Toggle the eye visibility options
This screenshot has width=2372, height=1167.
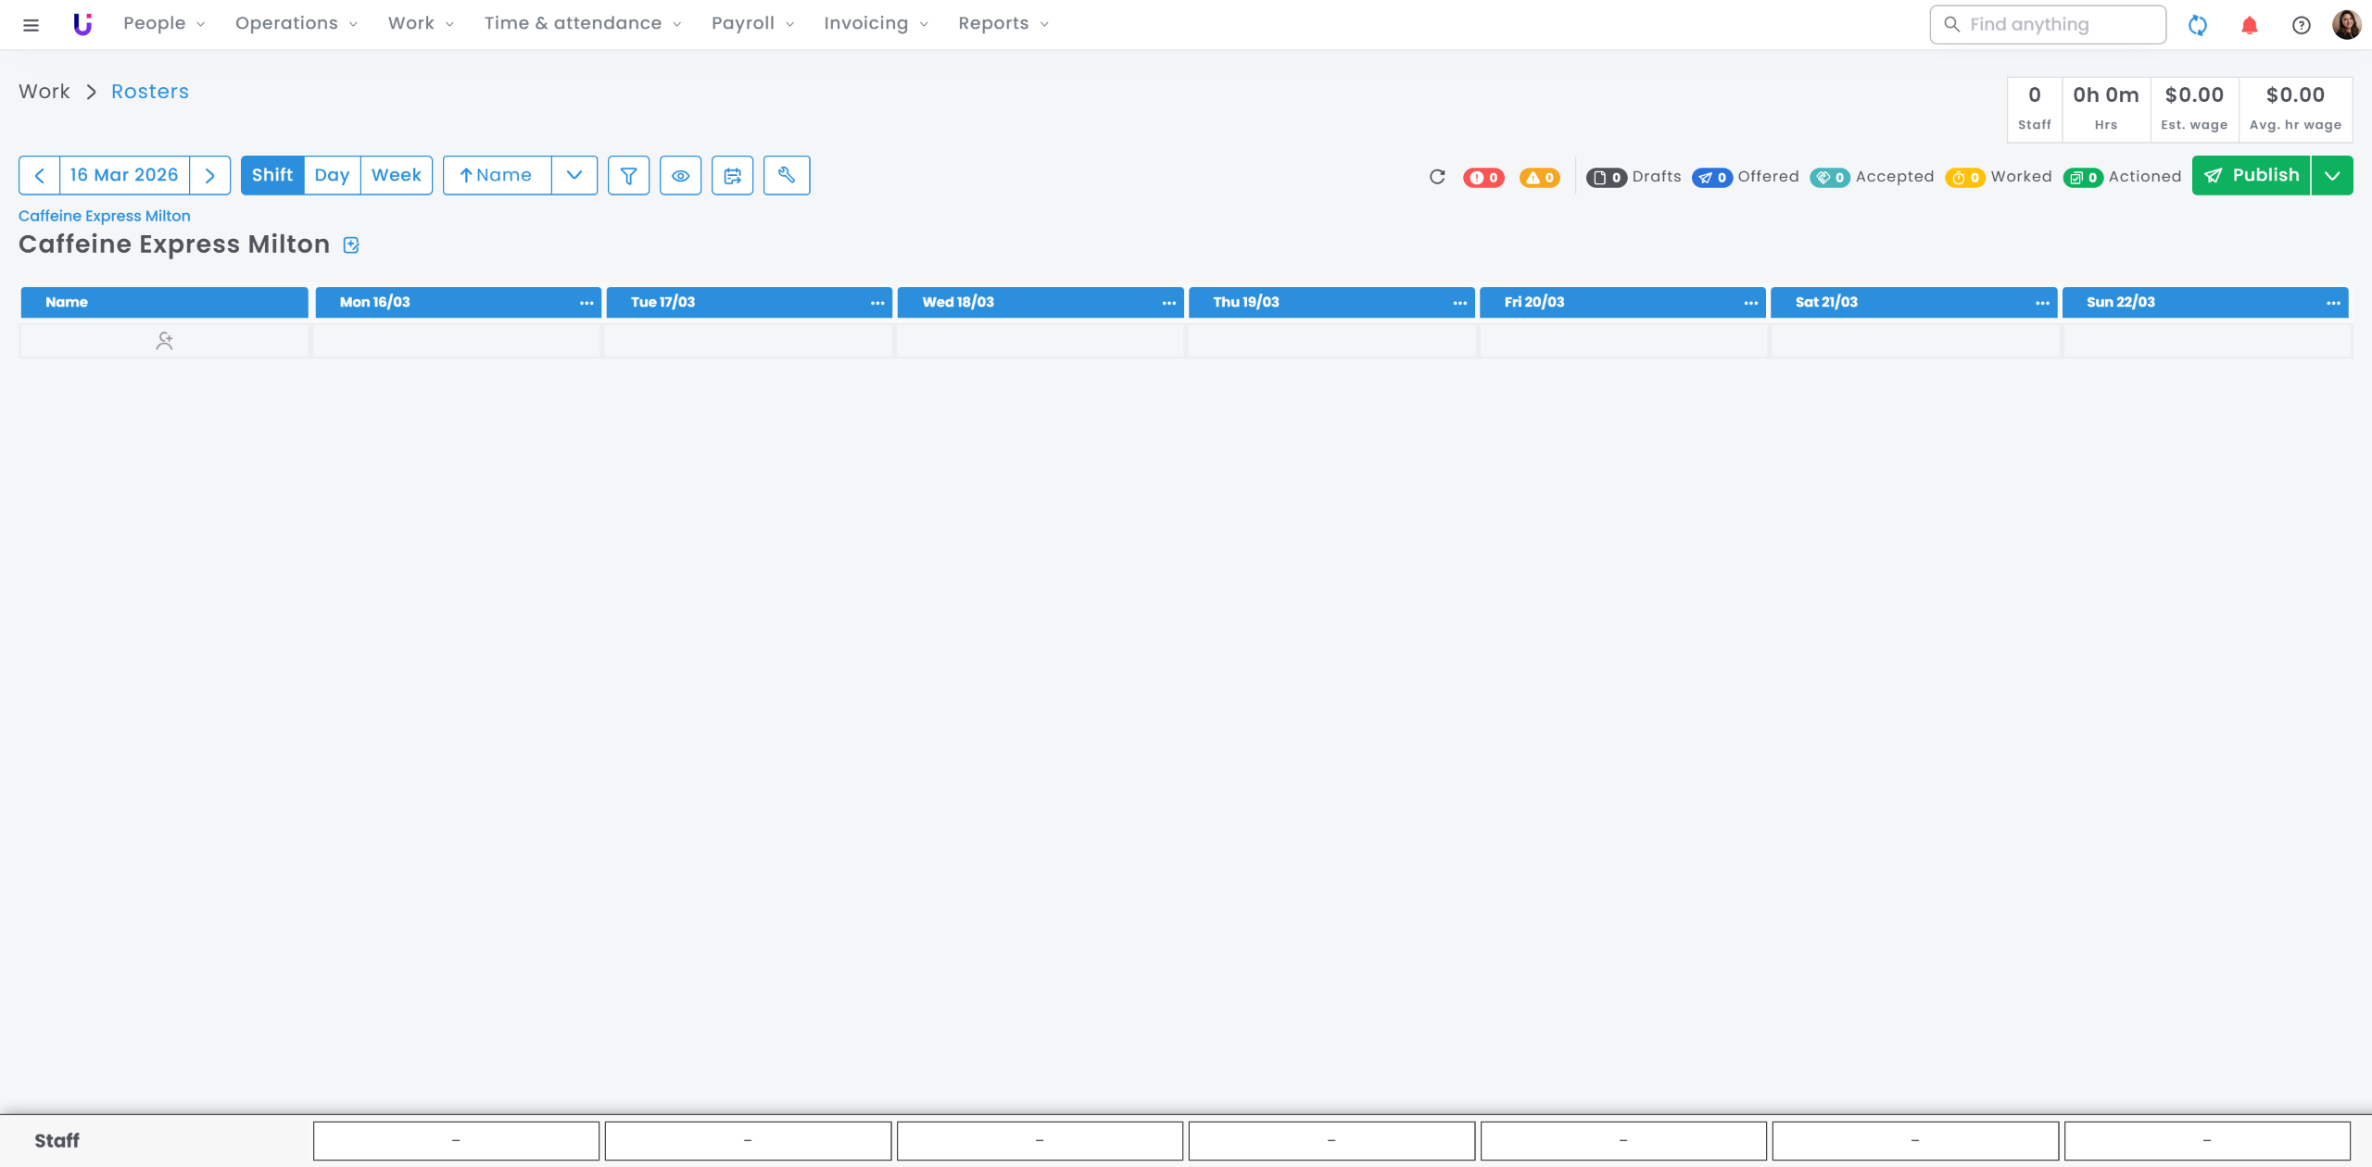(x=680, y=175)
